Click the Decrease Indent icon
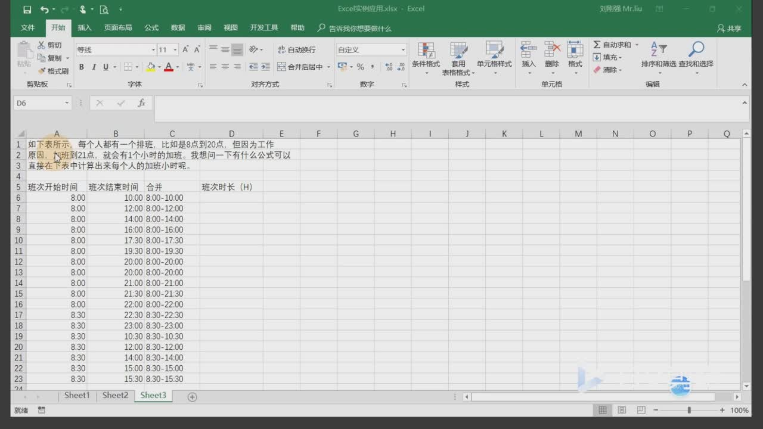This screenshot has width=763, height=429. pos(253,67)
